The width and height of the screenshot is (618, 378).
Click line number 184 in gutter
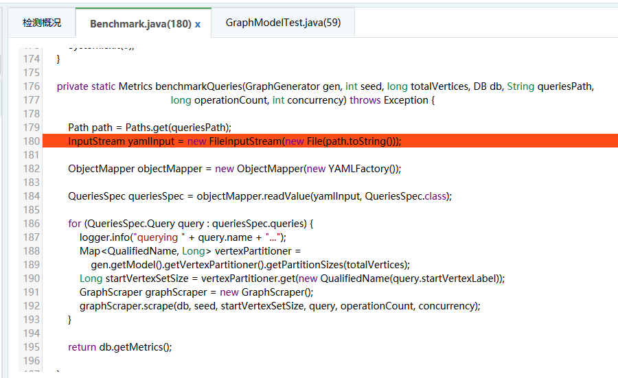coord(31,196)
